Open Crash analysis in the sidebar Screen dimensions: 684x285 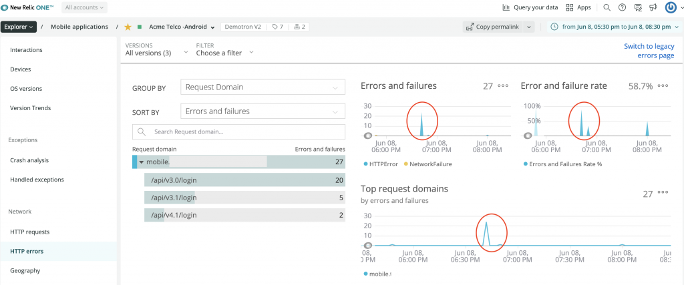29,160
